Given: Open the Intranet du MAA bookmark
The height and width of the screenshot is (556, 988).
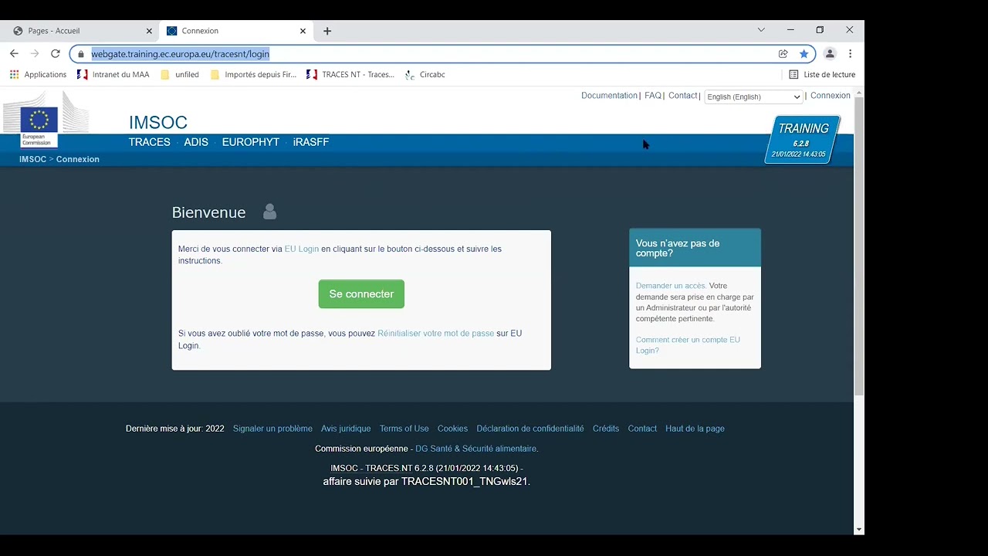Looking at the screenshot, I should point(113,75).
